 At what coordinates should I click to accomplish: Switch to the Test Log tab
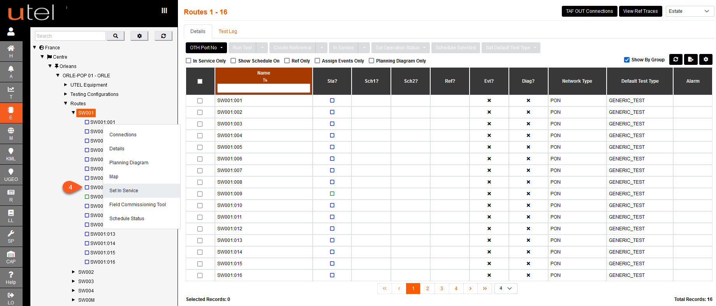[x=228, y=31]
